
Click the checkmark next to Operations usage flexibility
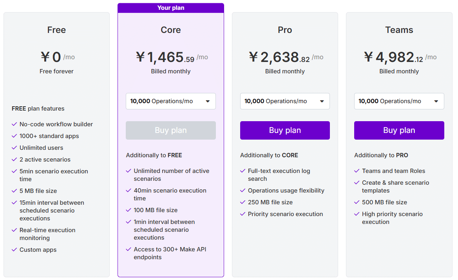click(x=243, y=191)
